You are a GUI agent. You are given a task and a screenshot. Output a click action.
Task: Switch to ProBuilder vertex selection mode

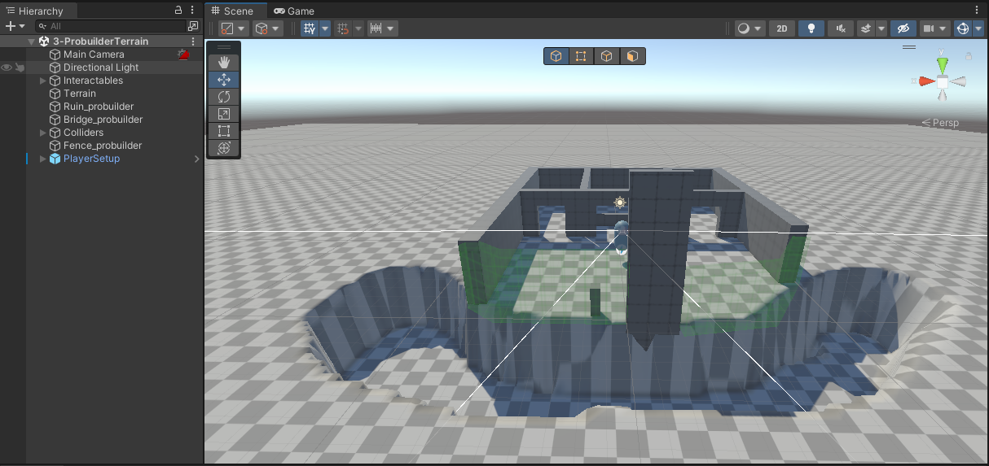point(581,56)
